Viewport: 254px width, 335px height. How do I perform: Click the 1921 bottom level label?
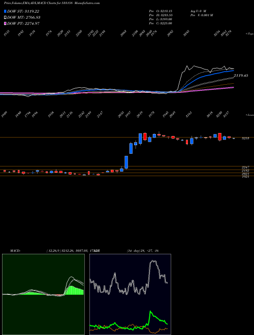click(245, 177)
